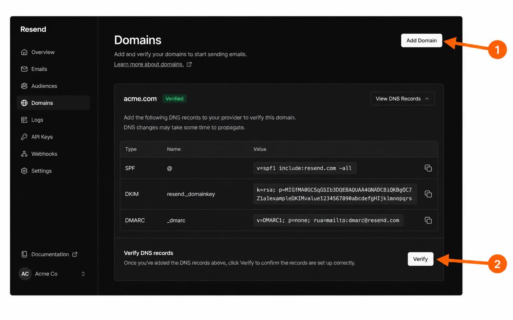Click the SPF value v=spf1 include:resend.com ~all
513x320 pixels.
[x=305, y=168]
